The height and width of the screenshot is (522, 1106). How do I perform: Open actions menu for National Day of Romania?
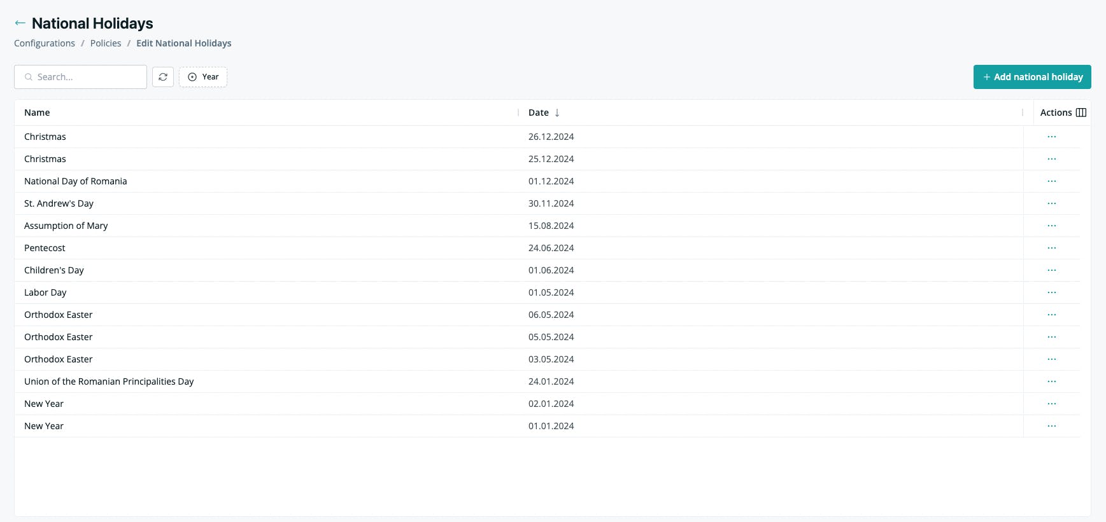[1052, 181]
